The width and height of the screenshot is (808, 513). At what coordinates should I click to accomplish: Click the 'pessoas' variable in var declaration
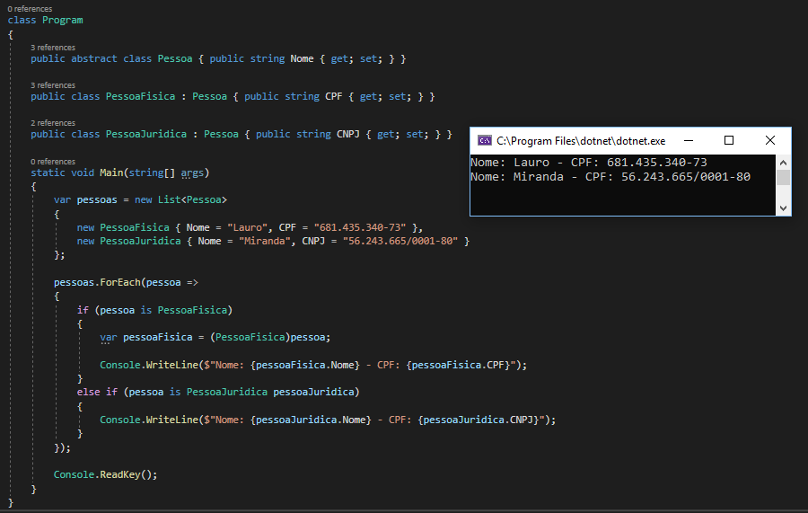click(x=97, y=199)
